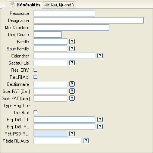
Task: Open the lookup help for Famille
Action: pos(72,41)
